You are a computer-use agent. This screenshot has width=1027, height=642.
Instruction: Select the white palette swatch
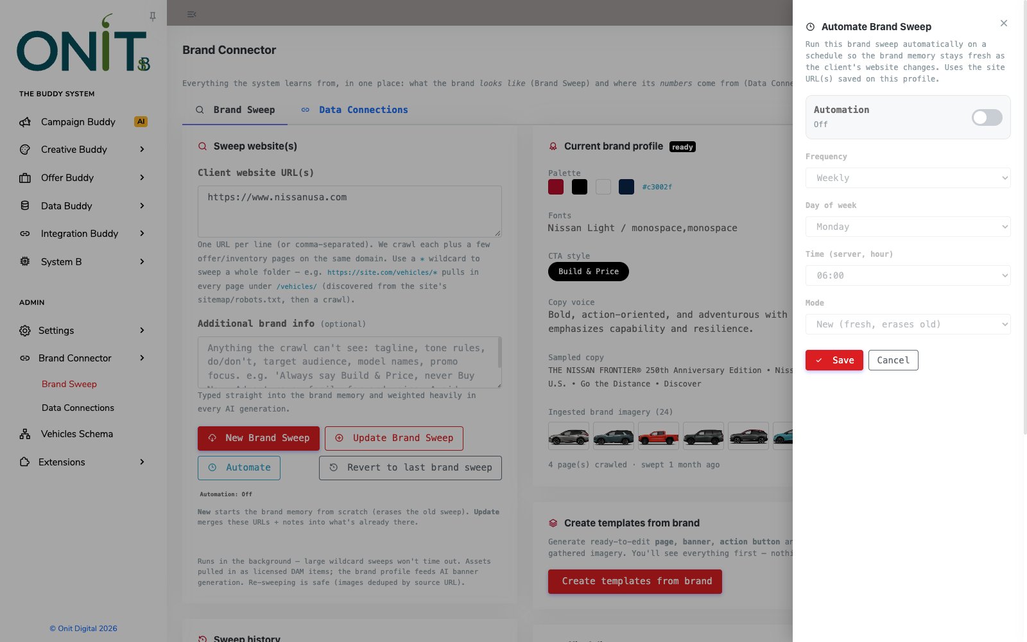pyautogui.click(x=603, y=187)
